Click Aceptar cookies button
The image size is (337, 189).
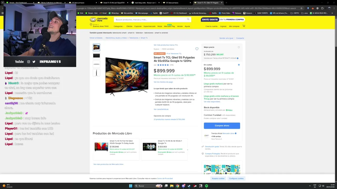[218, 178]
